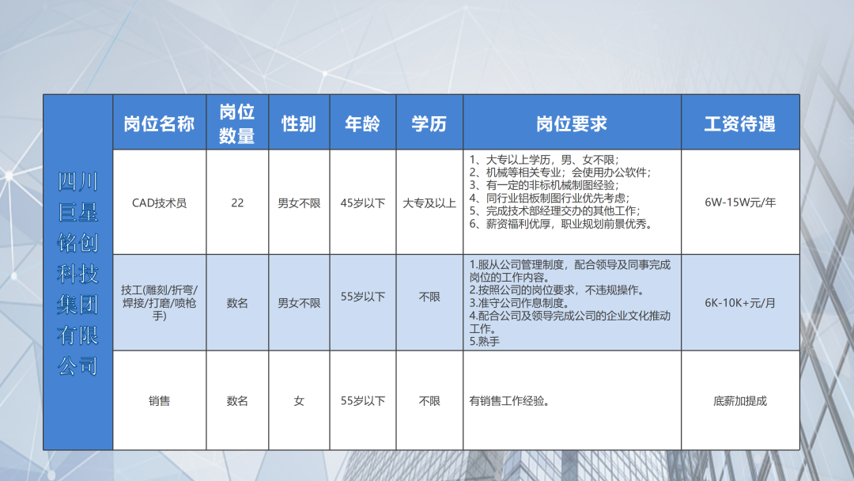The image size is (854, 481).
Task: Click 数名 in the 销售 row
Action: pos(237,401)
